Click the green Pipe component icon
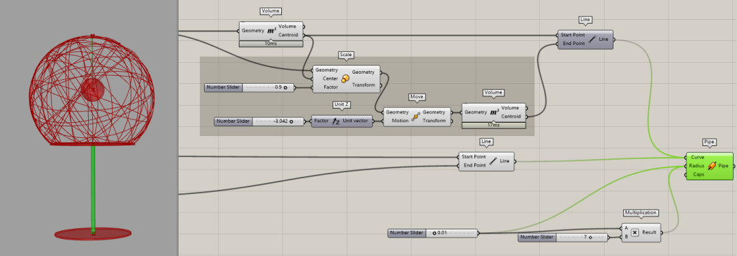 pyautogui.click(x=712, y=166)
